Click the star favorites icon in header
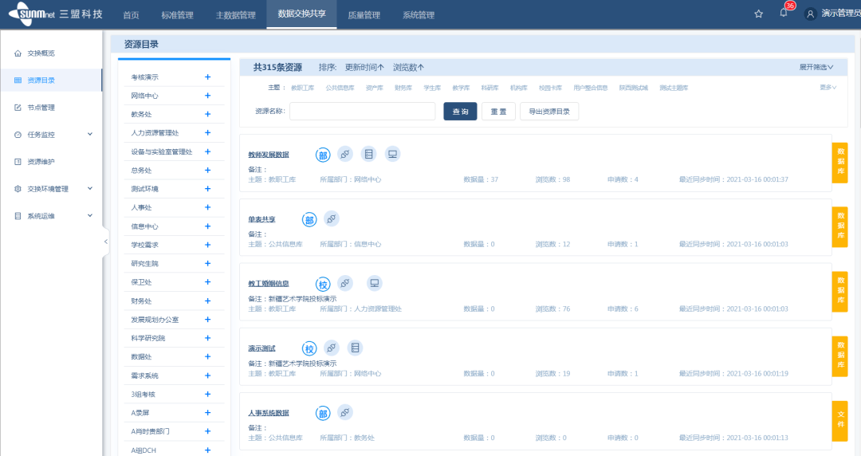The width and height of the screenshot is (861, 456). [x=758, y=14]
